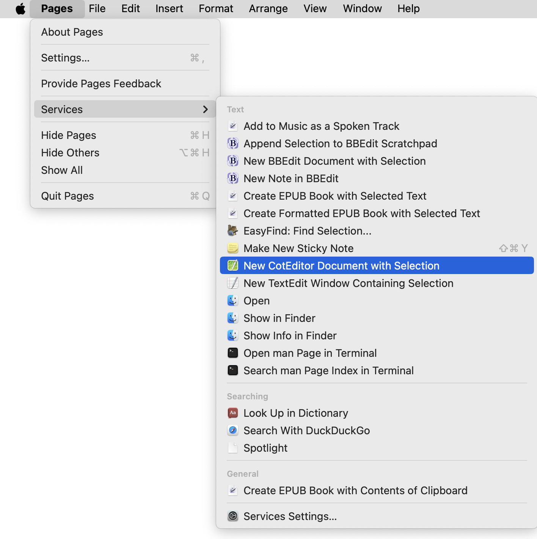Click the Finder icon beside Open
Screen dimensions: 537x539
[233, 301]
